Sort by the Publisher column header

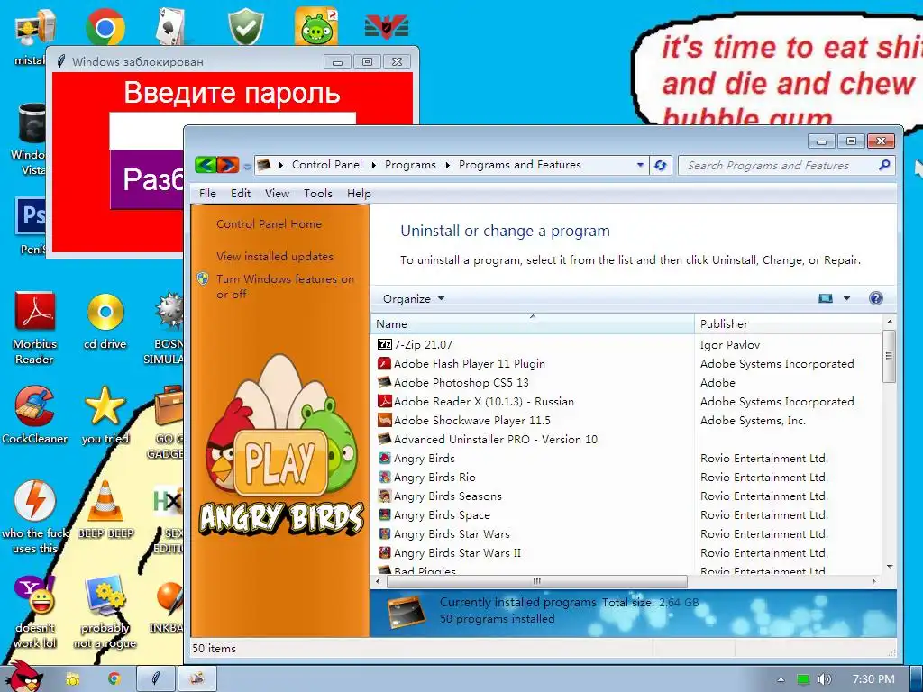coord(788,323)
